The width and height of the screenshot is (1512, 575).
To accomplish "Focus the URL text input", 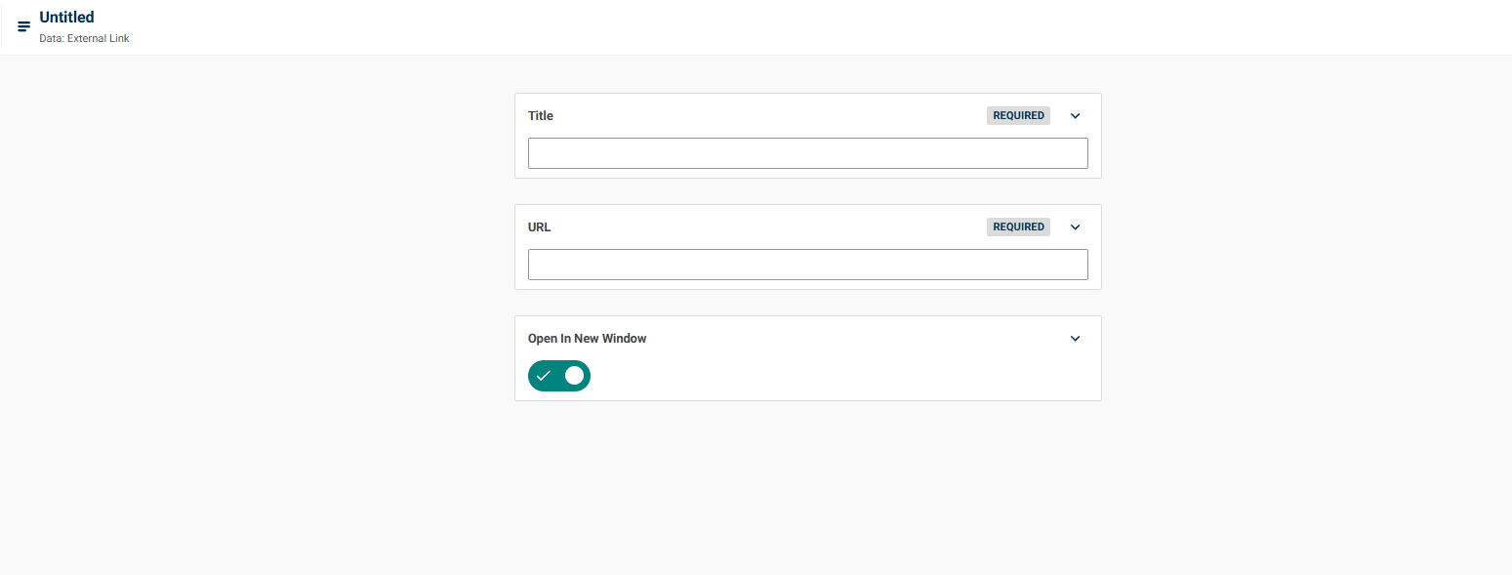I will (808, 265).
